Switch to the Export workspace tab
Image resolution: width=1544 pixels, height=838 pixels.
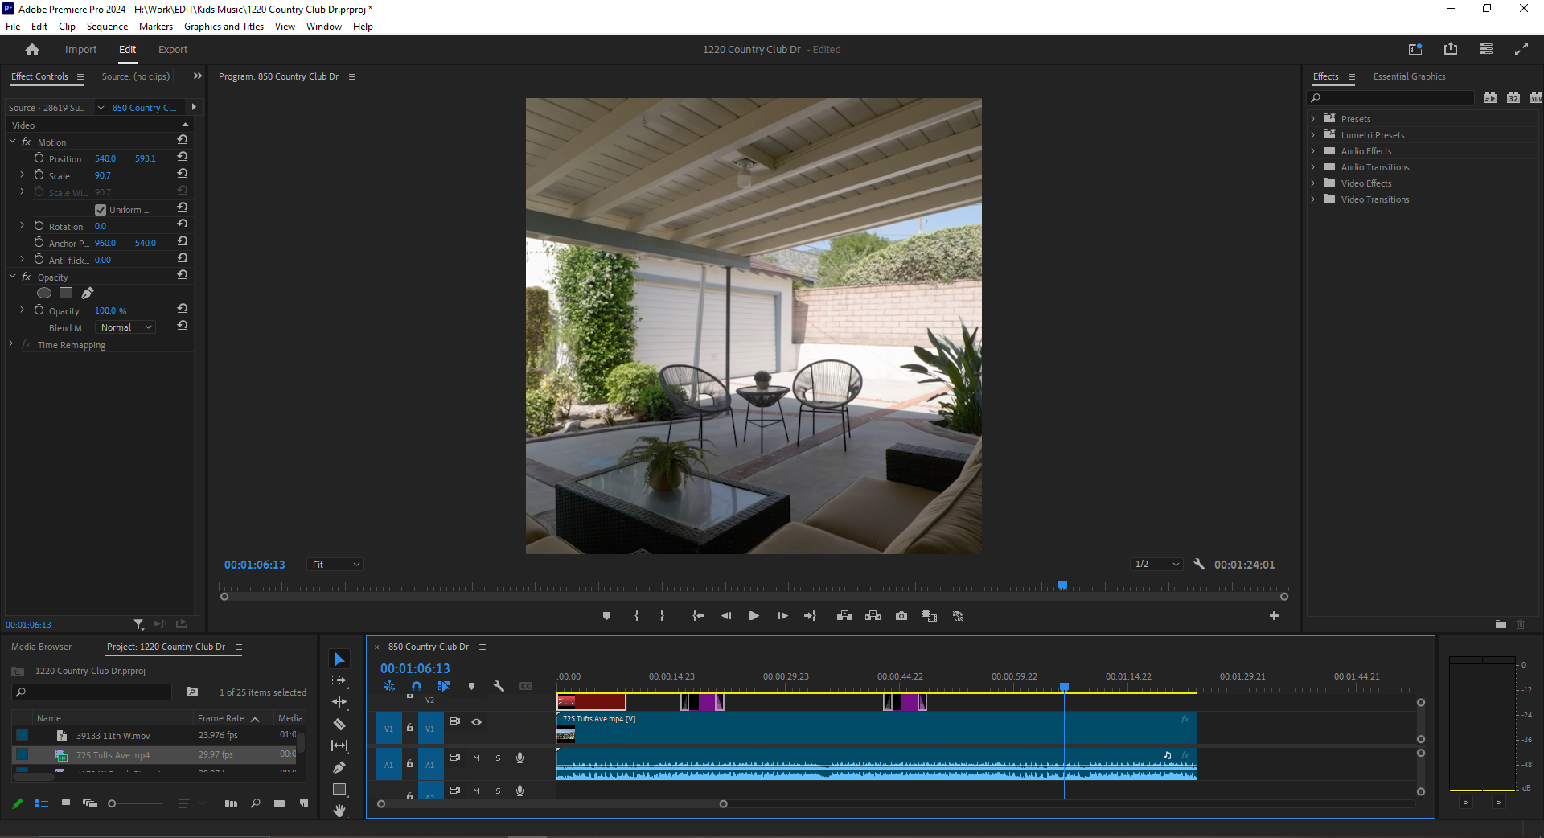[x=173, y=49]
